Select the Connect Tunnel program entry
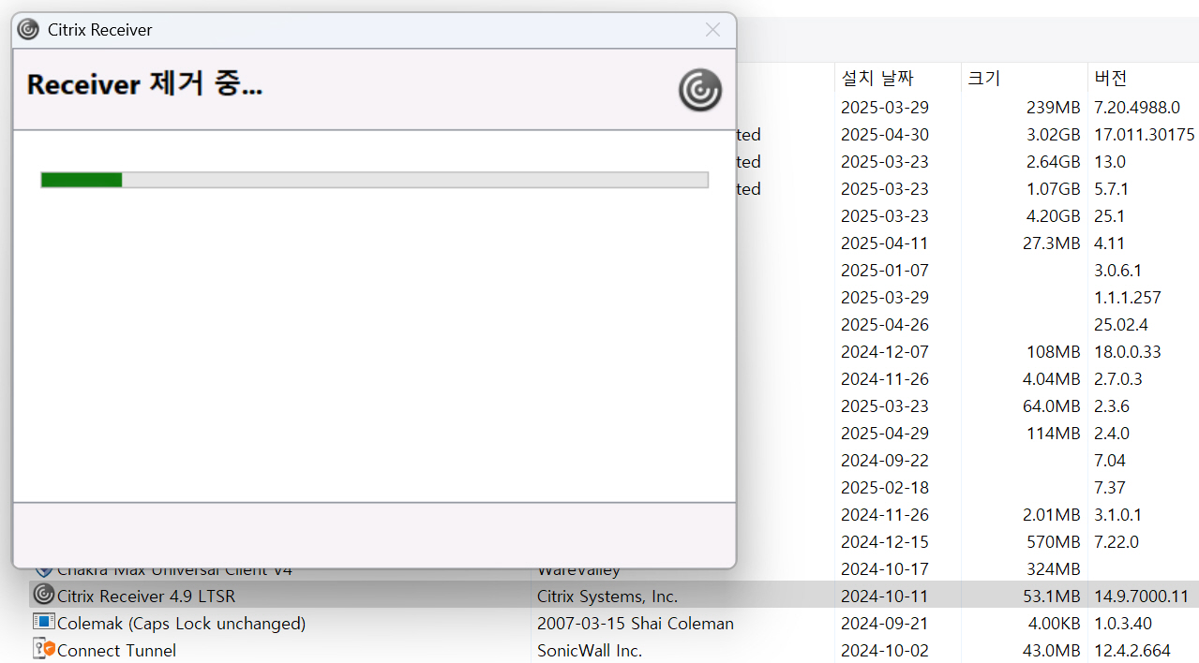Image resolution: width=1199 pixels, height=663 pixels. click(x=116, y=650)
